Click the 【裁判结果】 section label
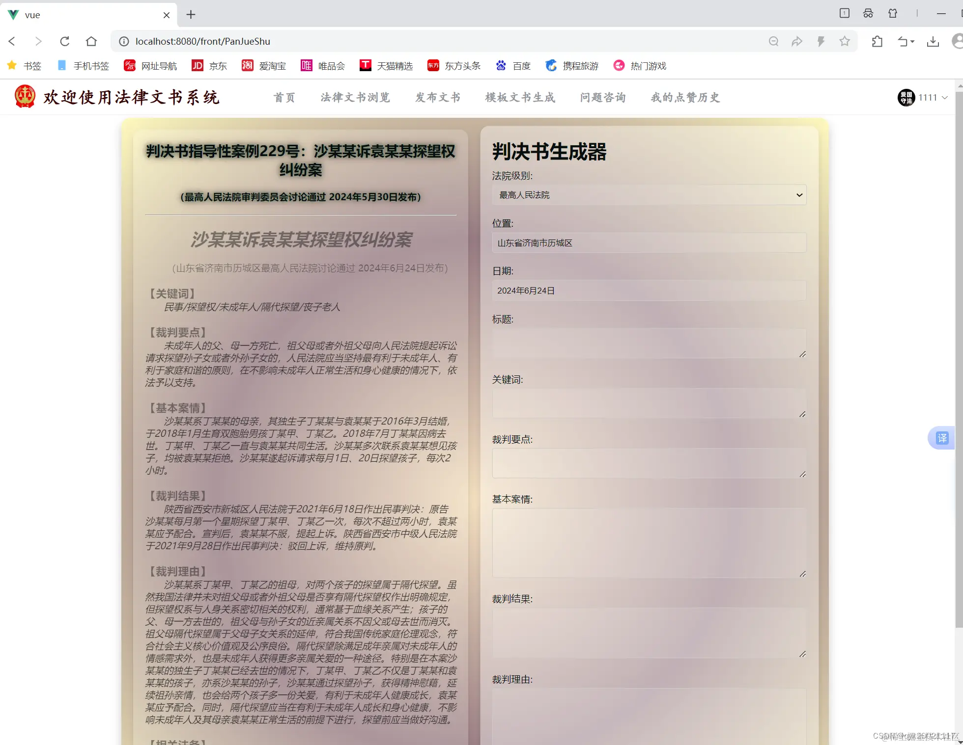This screenshot has width=963, height=745. pos(178,496)
